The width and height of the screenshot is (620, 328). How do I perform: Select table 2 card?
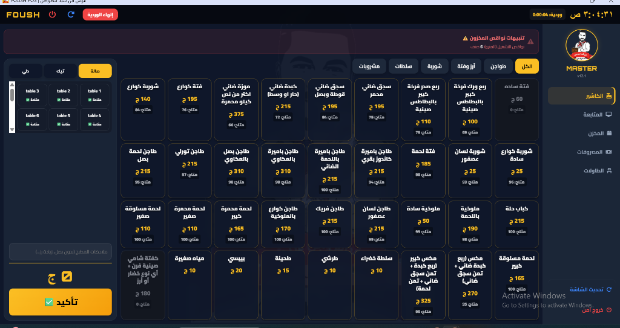[63, 95]
